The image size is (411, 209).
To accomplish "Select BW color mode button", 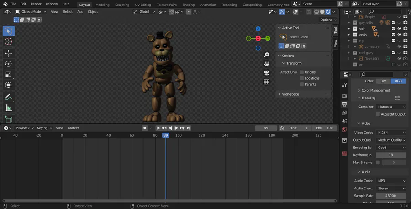I will [383, 81].
